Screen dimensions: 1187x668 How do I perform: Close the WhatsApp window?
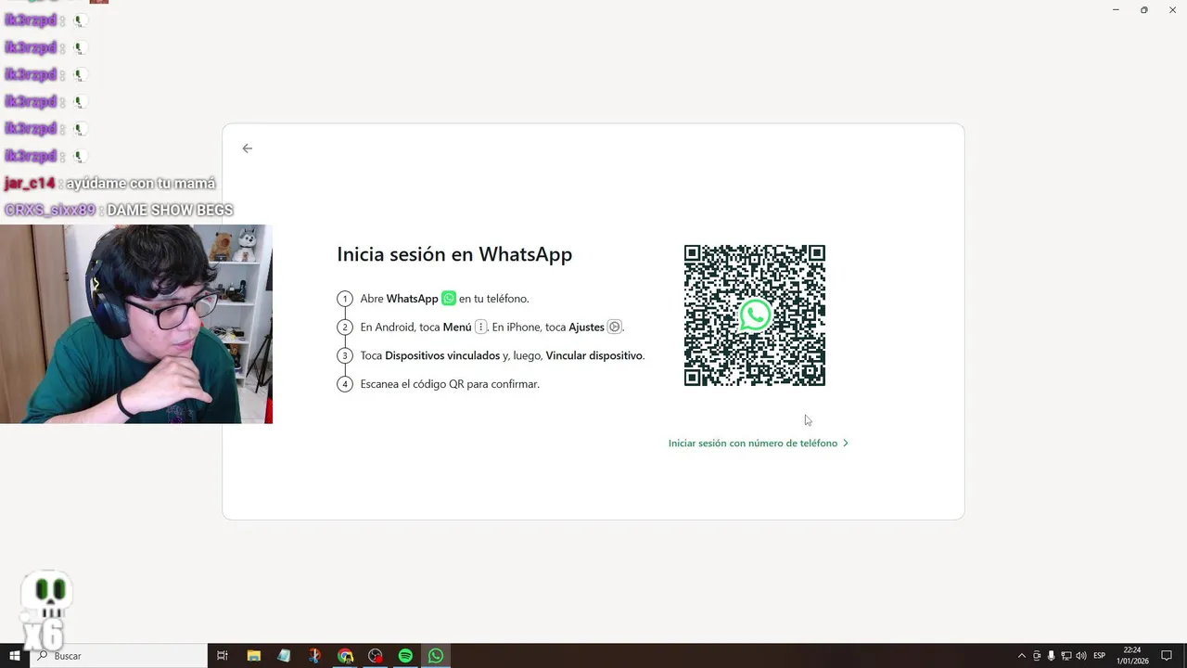coord(1173,9)
